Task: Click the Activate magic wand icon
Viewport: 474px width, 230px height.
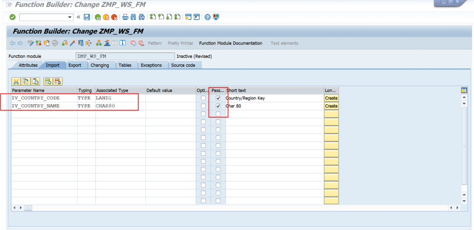Action: click(x=73, y=43)
